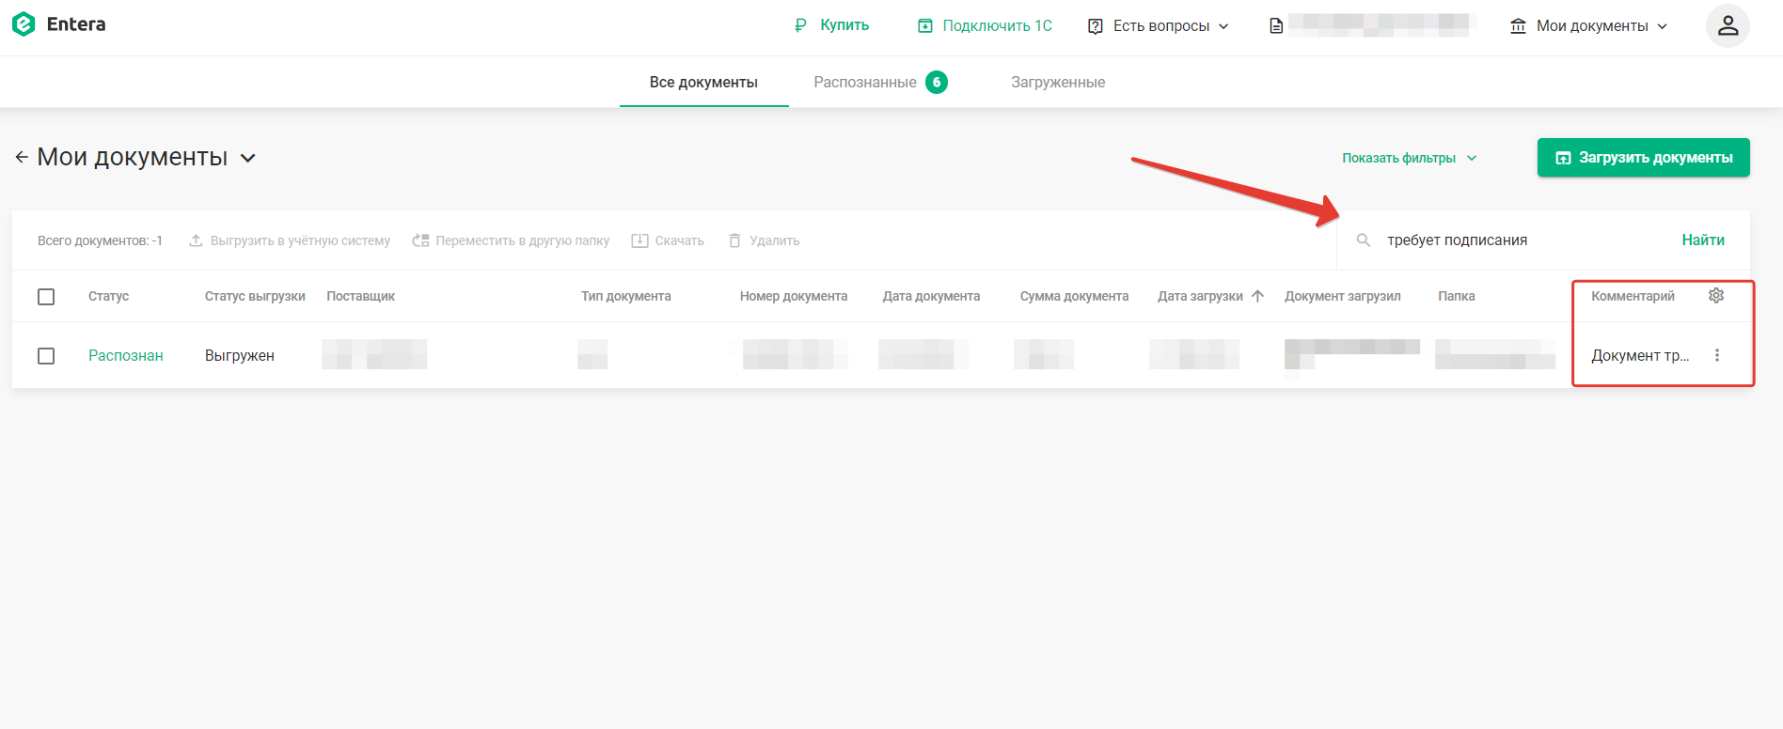The width and height of the screenshot is (1783, 729).
Task: Sort by Номер документа column header
Action: 793,296
